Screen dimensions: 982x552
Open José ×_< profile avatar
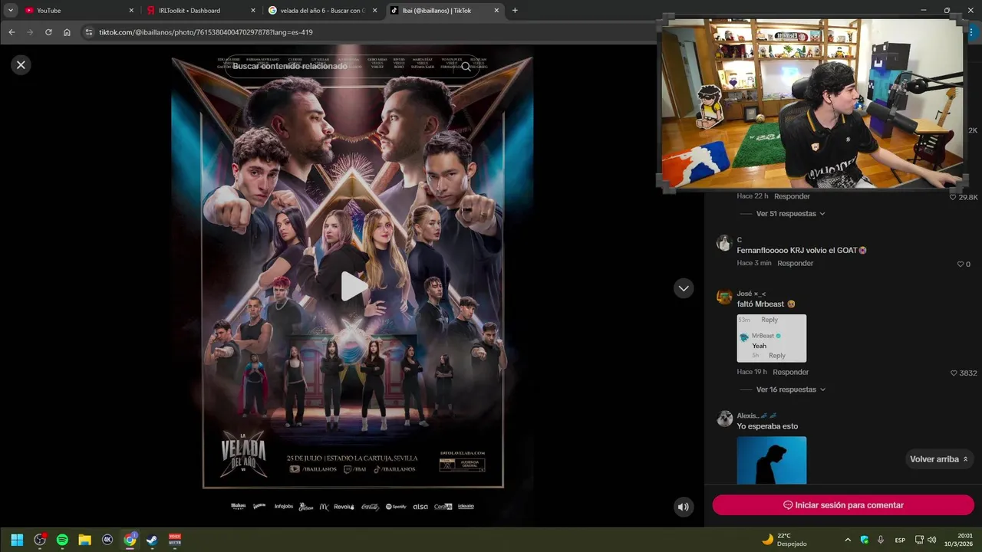coord(724,297)
